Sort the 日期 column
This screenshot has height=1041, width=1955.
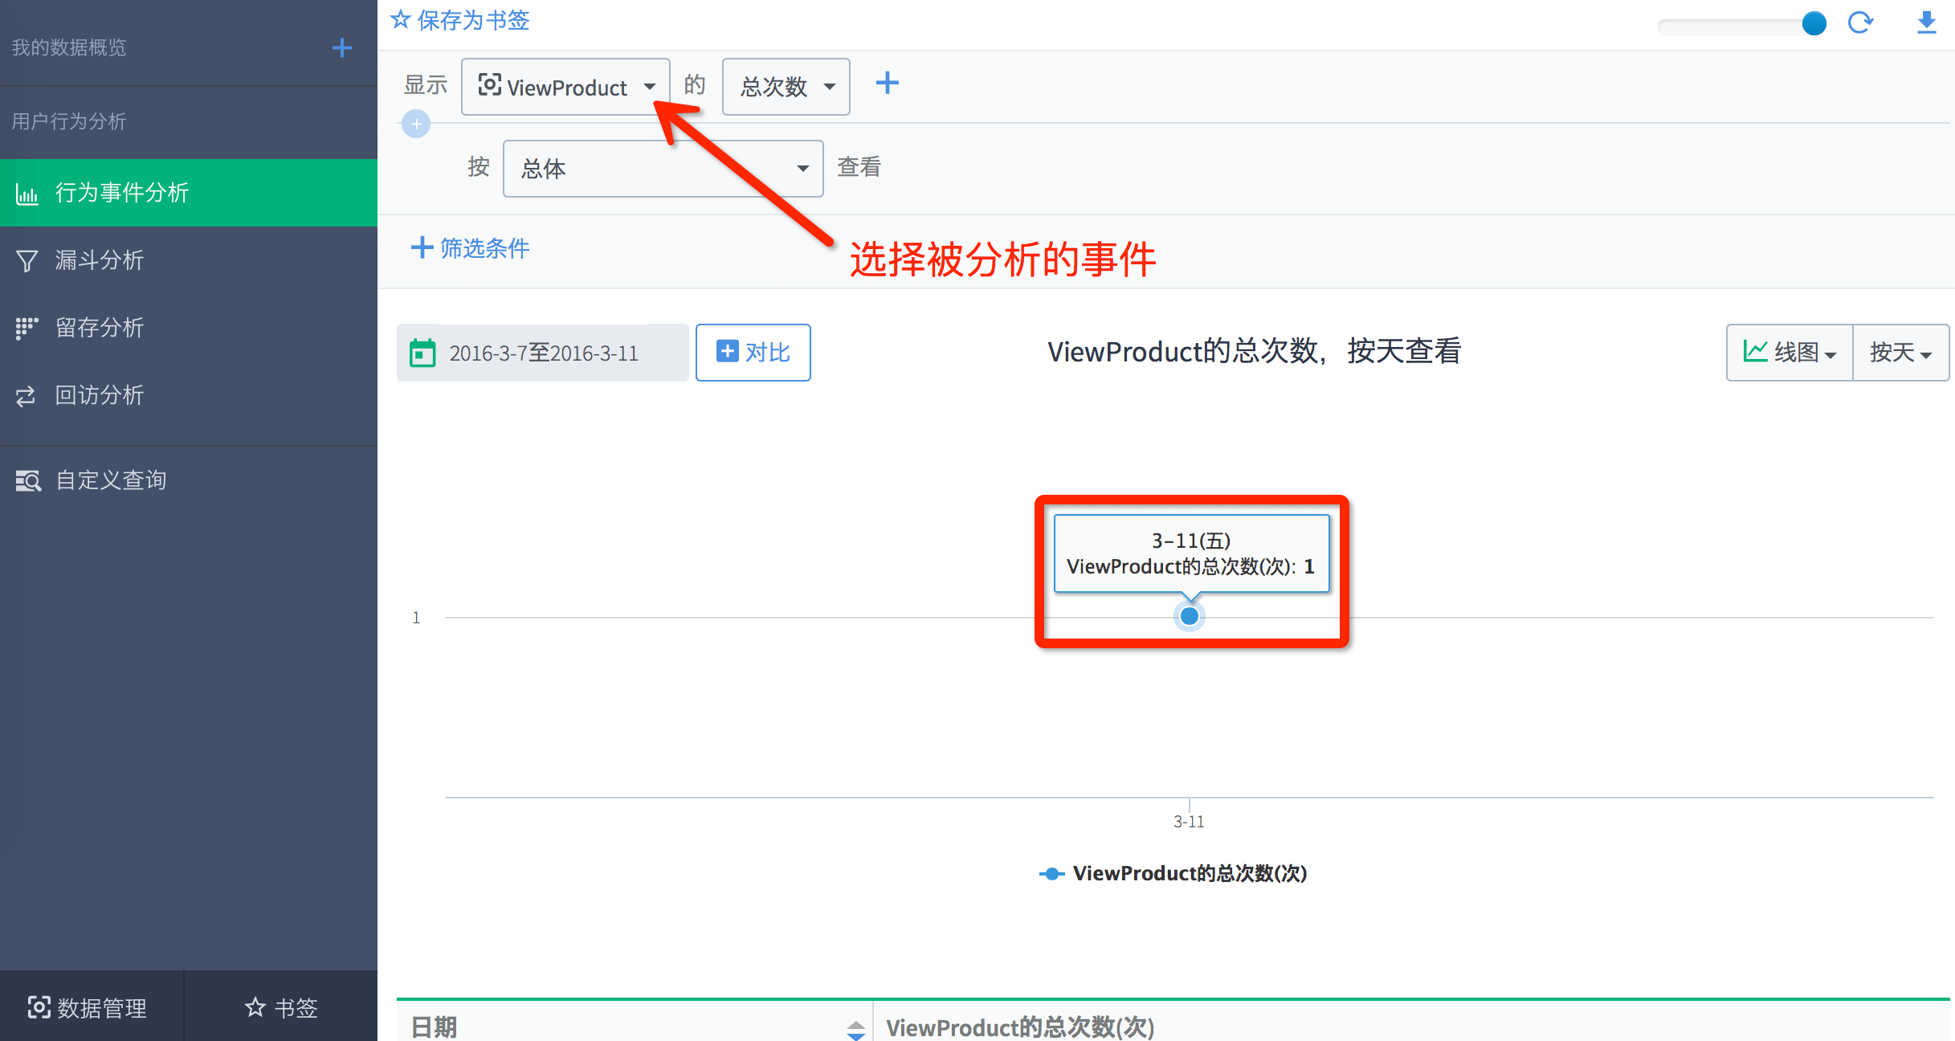click(x=855, y=1028)
